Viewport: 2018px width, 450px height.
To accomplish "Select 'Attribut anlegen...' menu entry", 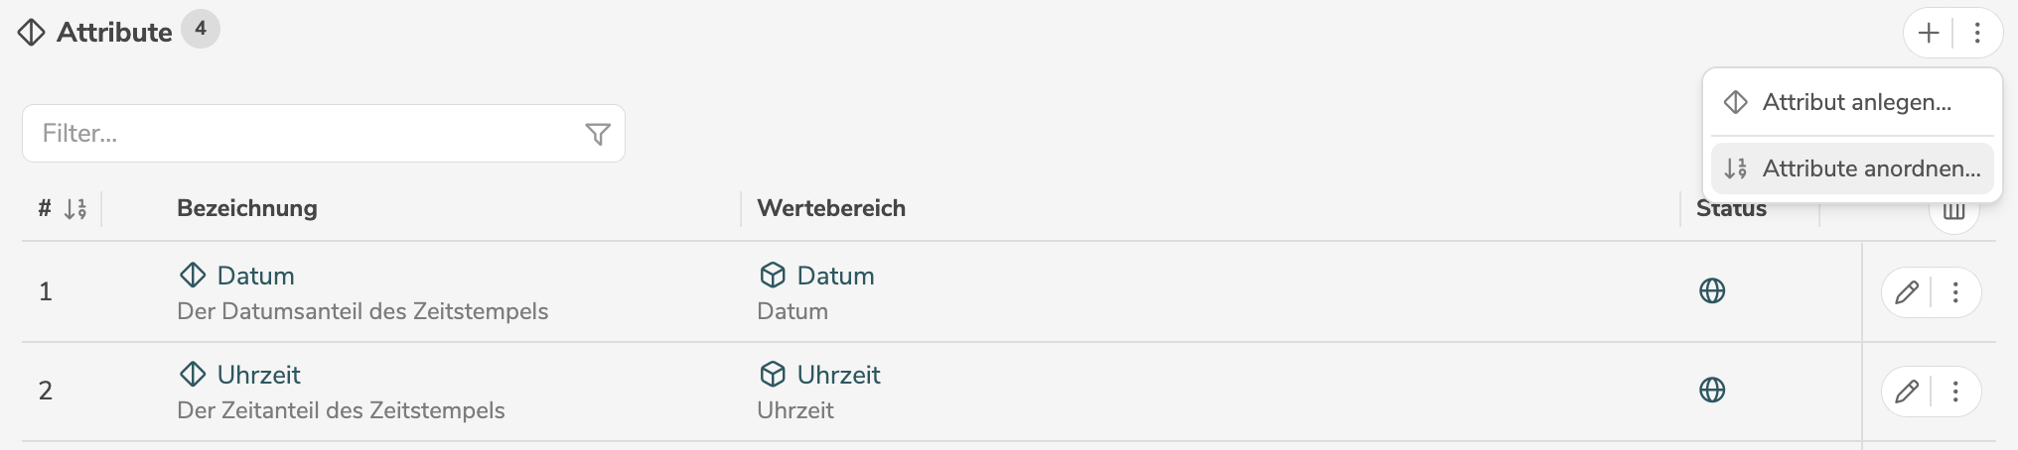I will pyautogui.click(x=1855, y=102).
